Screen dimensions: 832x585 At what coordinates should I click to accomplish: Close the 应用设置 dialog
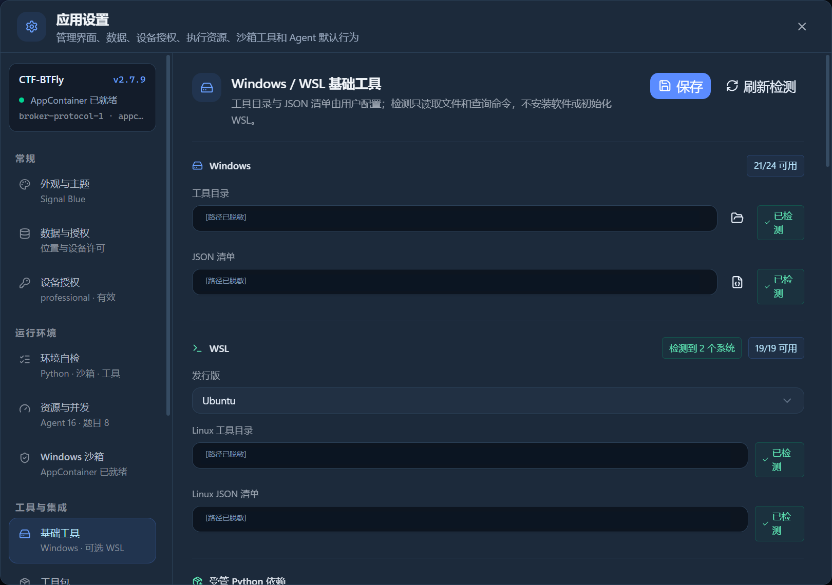[x=802, y=27]
